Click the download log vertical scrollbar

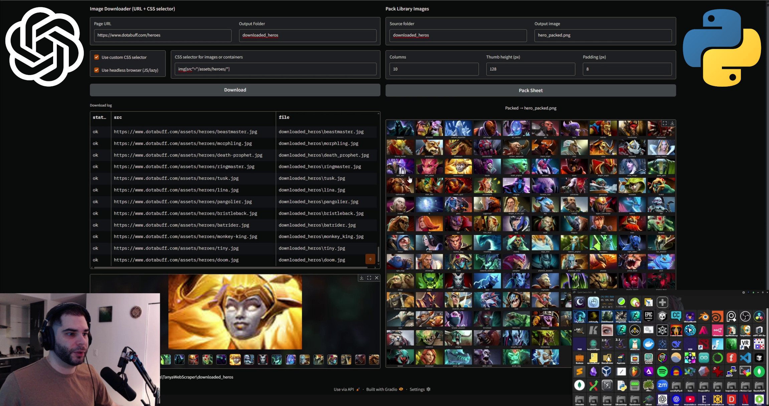[x=378, y=255]
